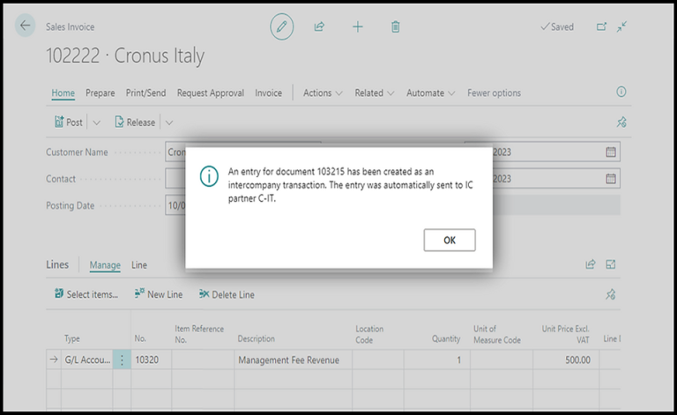Click the Delete Line button
Screen dimensions: 677x415
tap(227, 294)
